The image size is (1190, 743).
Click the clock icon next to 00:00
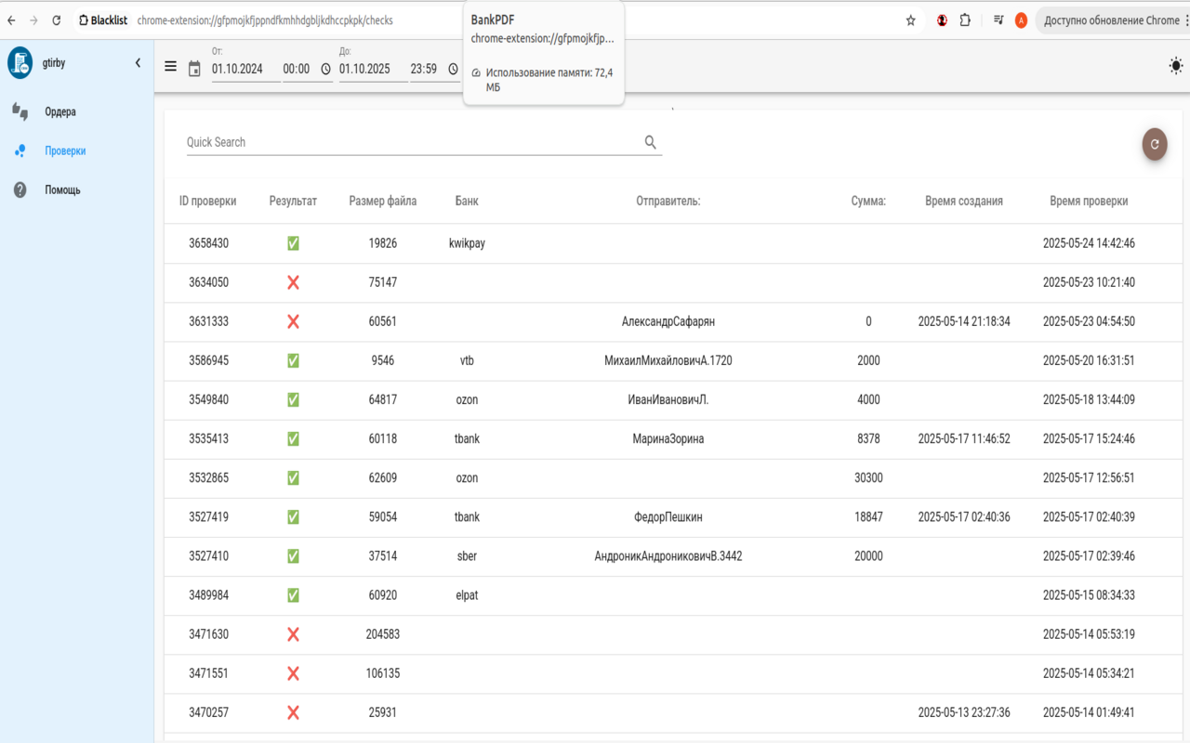(325, 68)
